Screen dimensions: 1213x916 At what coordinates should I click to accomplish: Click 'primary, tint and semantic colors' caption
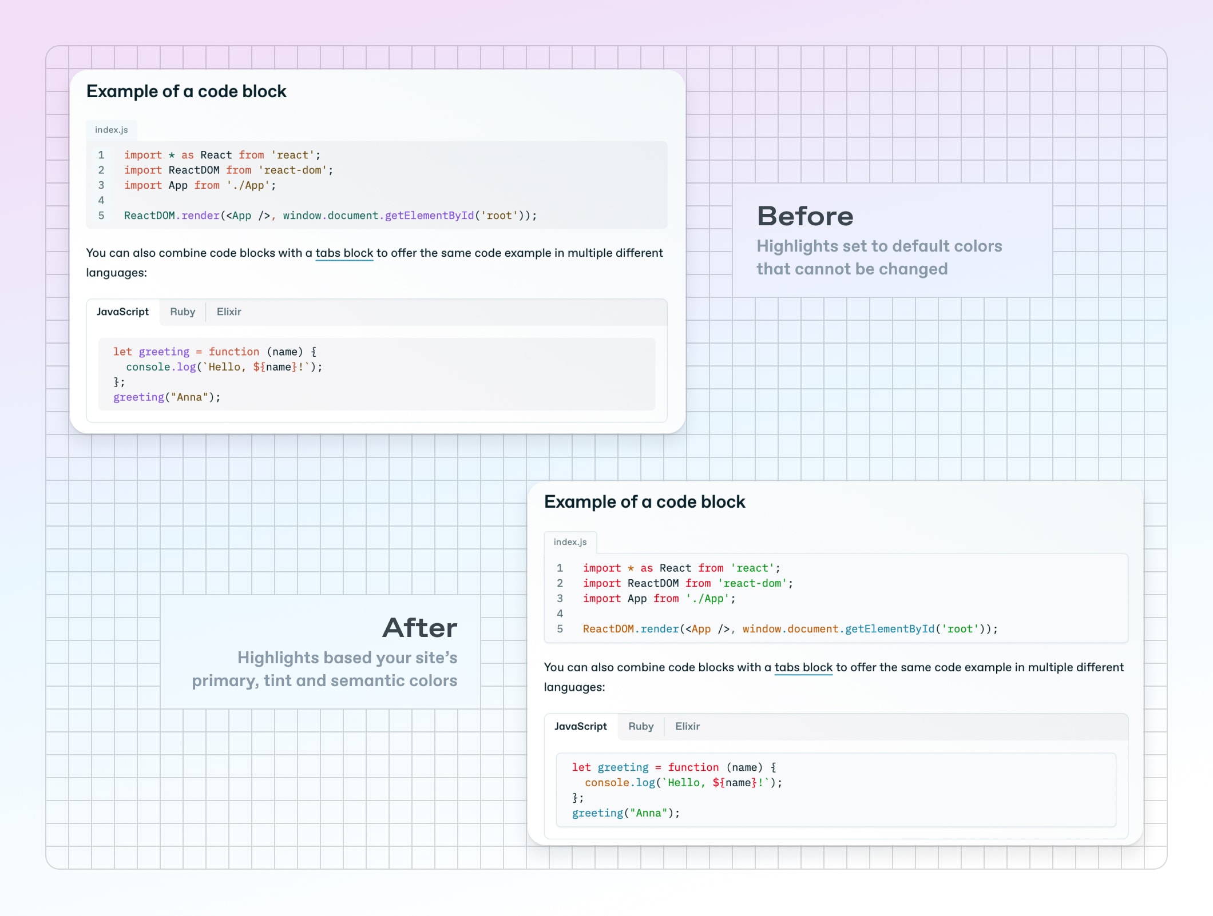pyautogui.click(x=324, y=680)
